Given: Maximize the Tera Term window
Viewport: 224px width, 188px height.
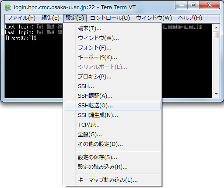Looking at the screenshot, I should pos(193,5).
